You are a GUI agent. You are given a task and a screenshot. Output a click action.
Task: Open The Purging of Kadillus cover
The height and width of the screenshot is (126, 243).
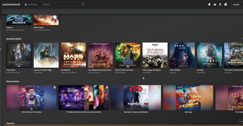click(x=155, y=55)
